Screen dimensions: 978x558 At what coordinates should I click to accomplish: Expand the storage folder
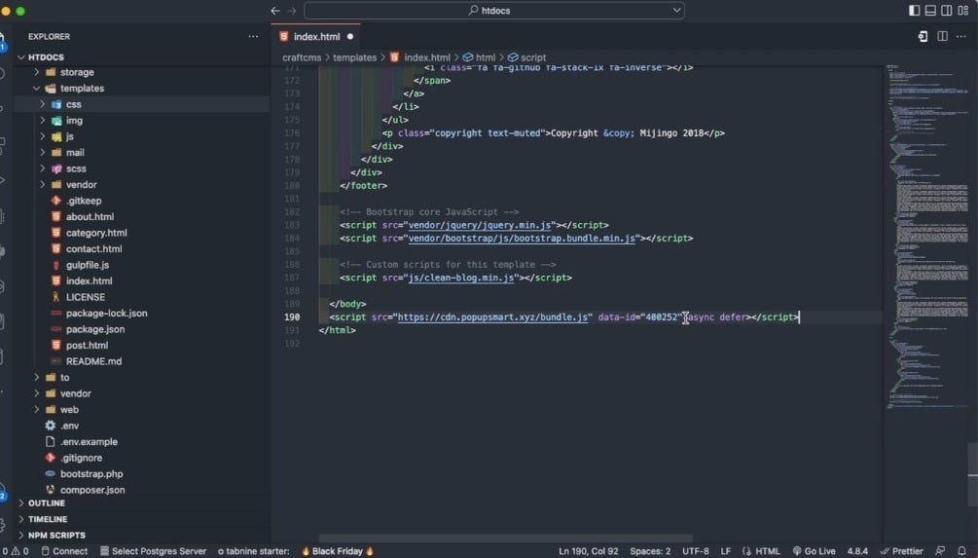click(76, 72)
